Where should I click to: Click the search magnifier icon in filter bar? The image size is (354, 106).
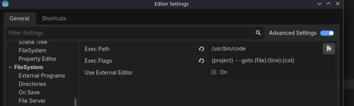pos(258,33)
